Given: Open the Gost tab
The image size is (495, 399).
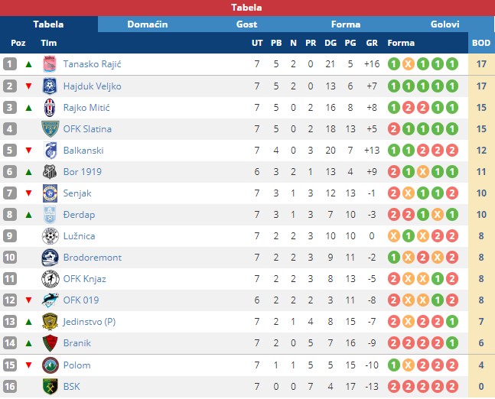Looking at the screenshot, I should 246,24.
